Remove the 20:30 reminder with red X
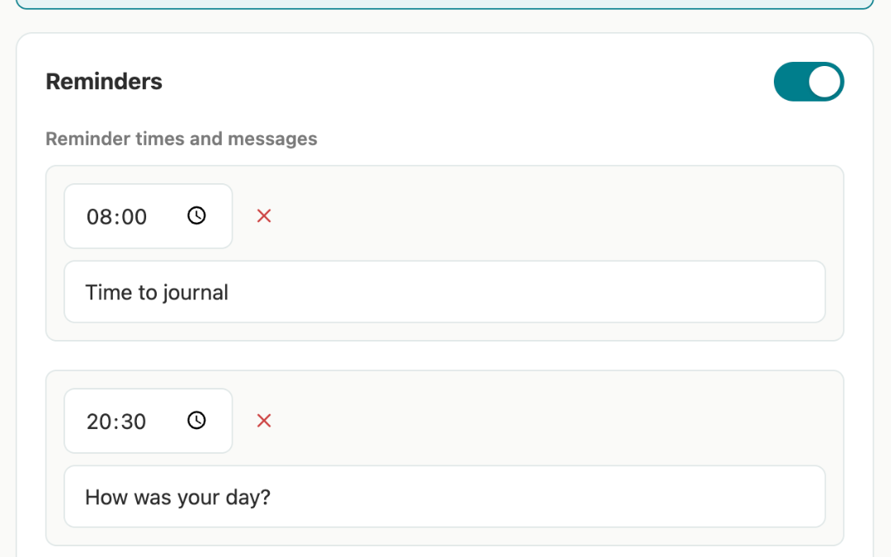Viewport: 891px width, 557px height. [264, 421]
